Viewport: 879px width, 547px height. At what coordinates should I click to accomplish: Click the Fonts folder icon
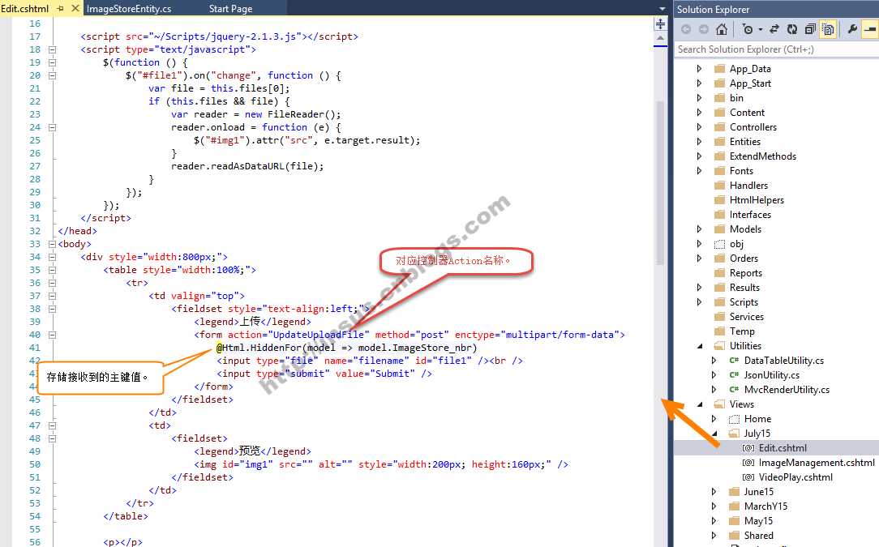point(720,170)
